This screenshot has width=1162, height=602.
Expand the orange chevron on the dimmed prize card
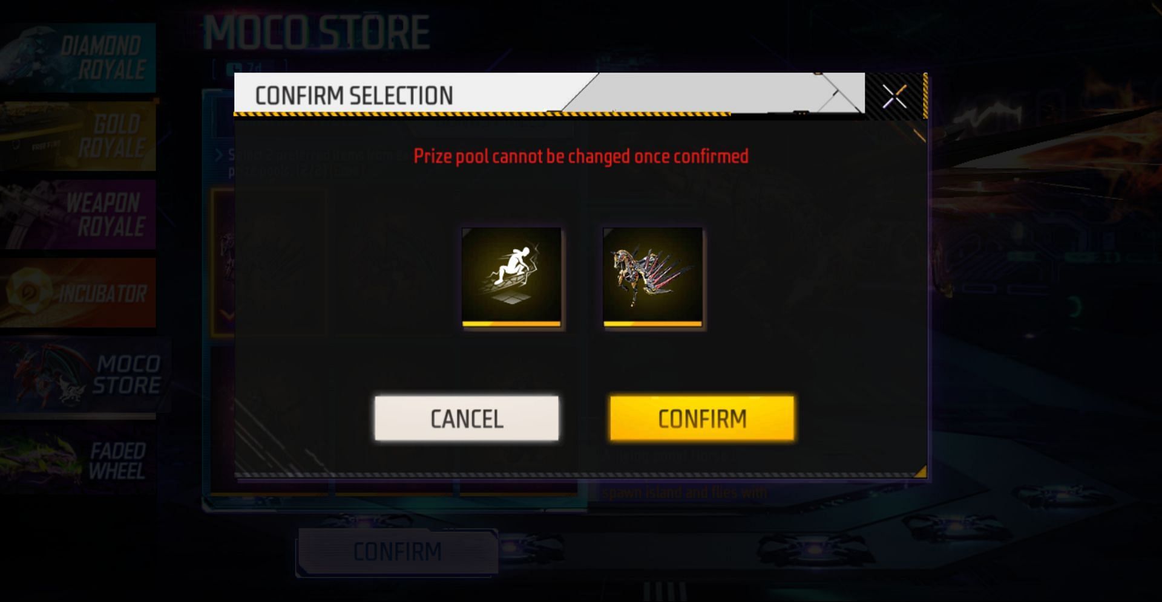pyautogui.click(x=228, y=314)
